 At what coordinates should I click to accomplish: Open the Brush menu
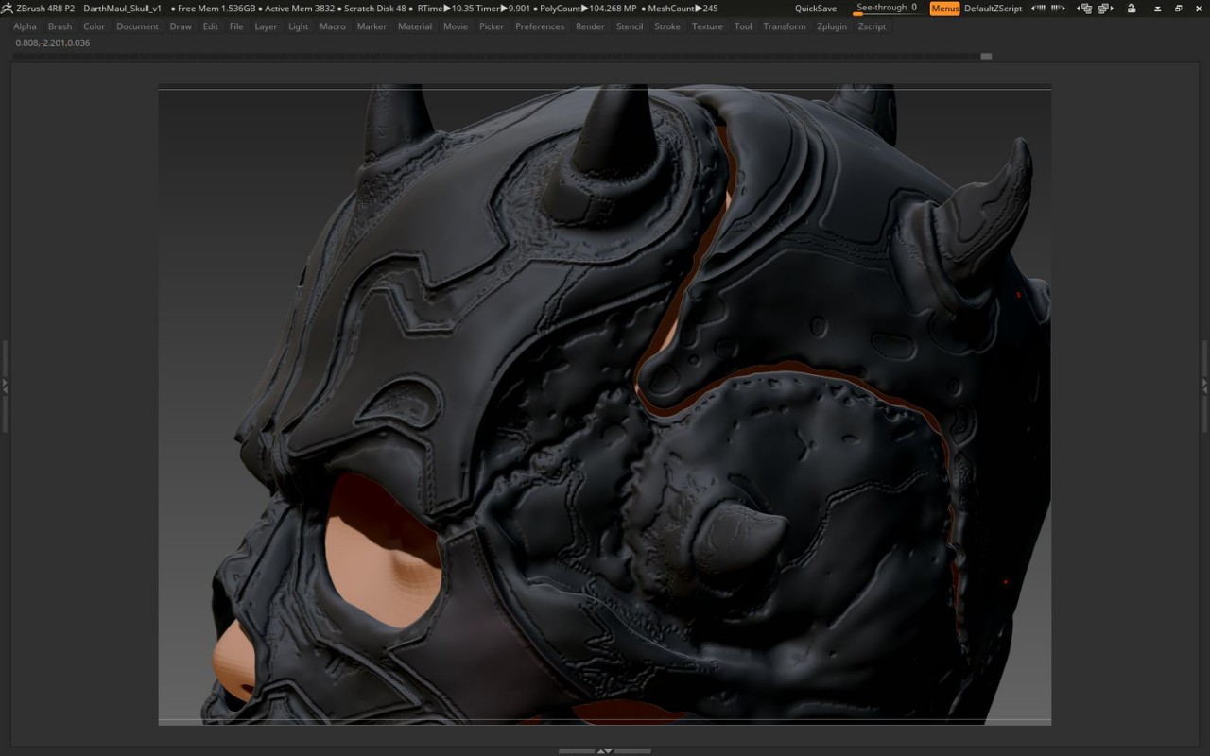(60, 26)
